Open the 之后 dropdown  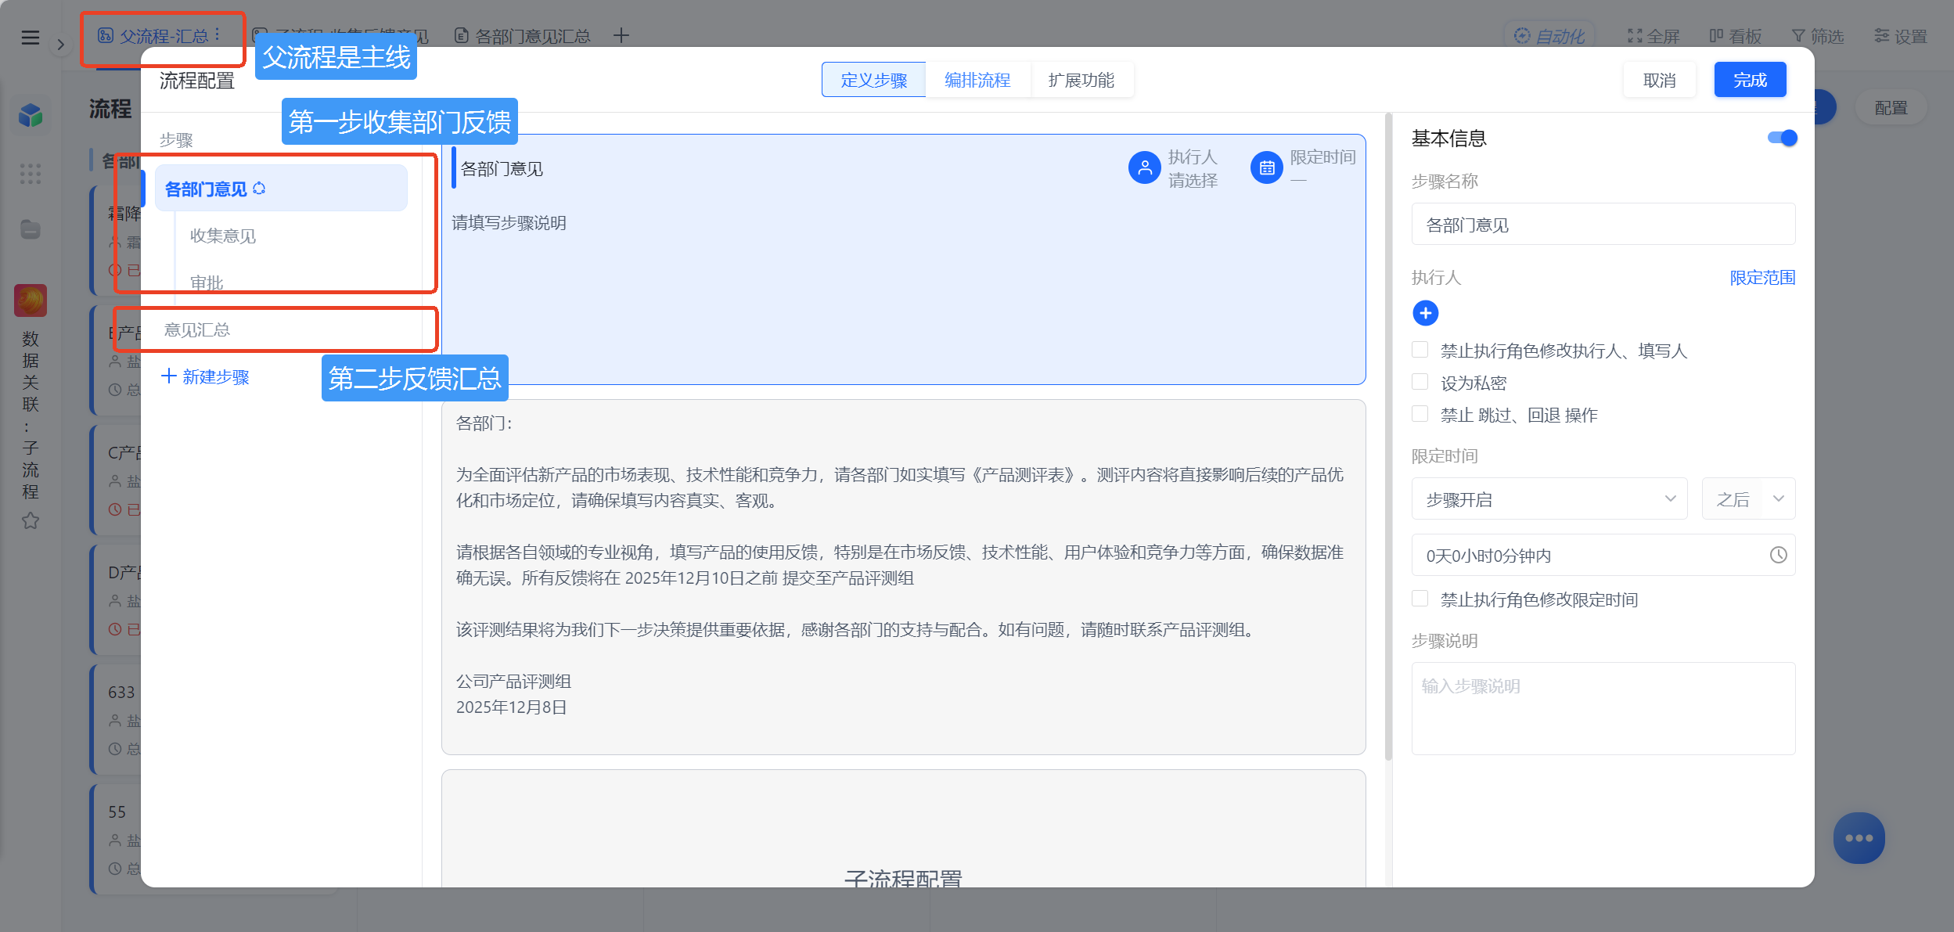pyautogui.click(x=1748, y=498)
